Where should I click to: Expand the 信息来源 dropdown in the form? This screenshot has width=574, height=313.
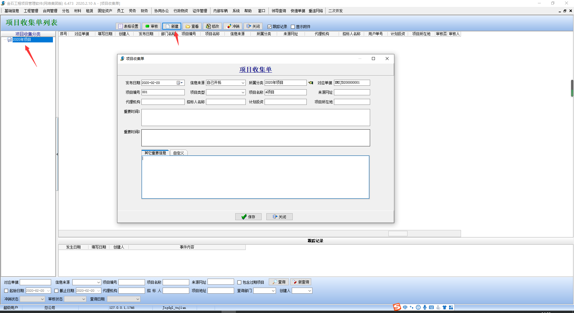243,83
